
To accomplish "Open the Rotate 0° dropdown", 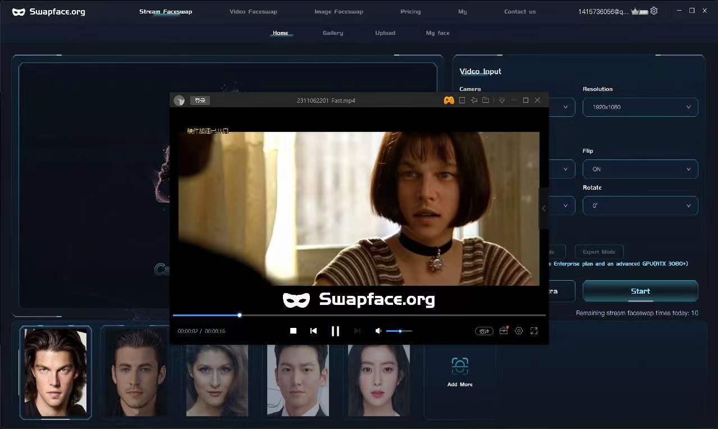I will click(x=641, y=206).
